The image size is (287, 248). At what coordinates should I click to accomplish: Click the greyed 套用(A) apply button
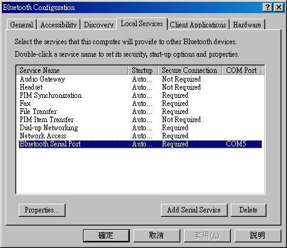207,236
